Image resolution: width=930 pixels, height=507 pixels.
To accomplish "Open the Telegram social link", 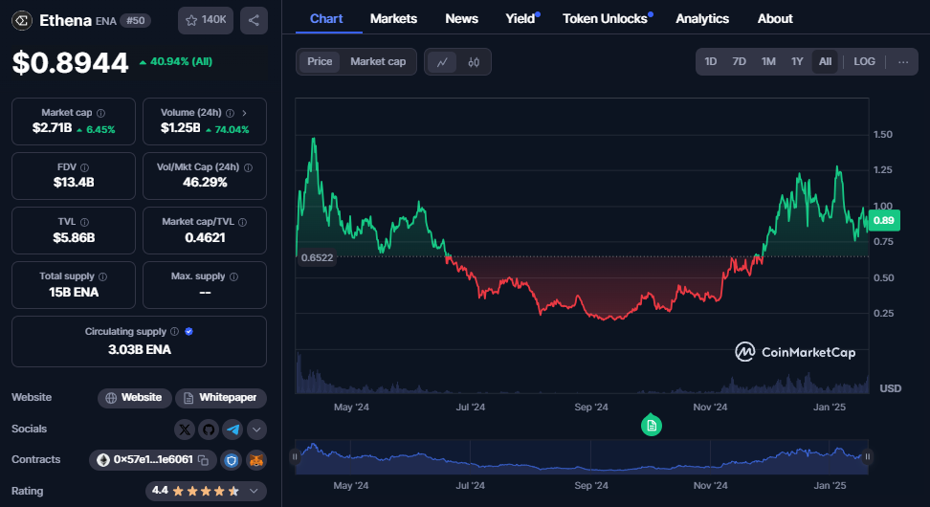I will pyautogui.click(x=232, y=430).
